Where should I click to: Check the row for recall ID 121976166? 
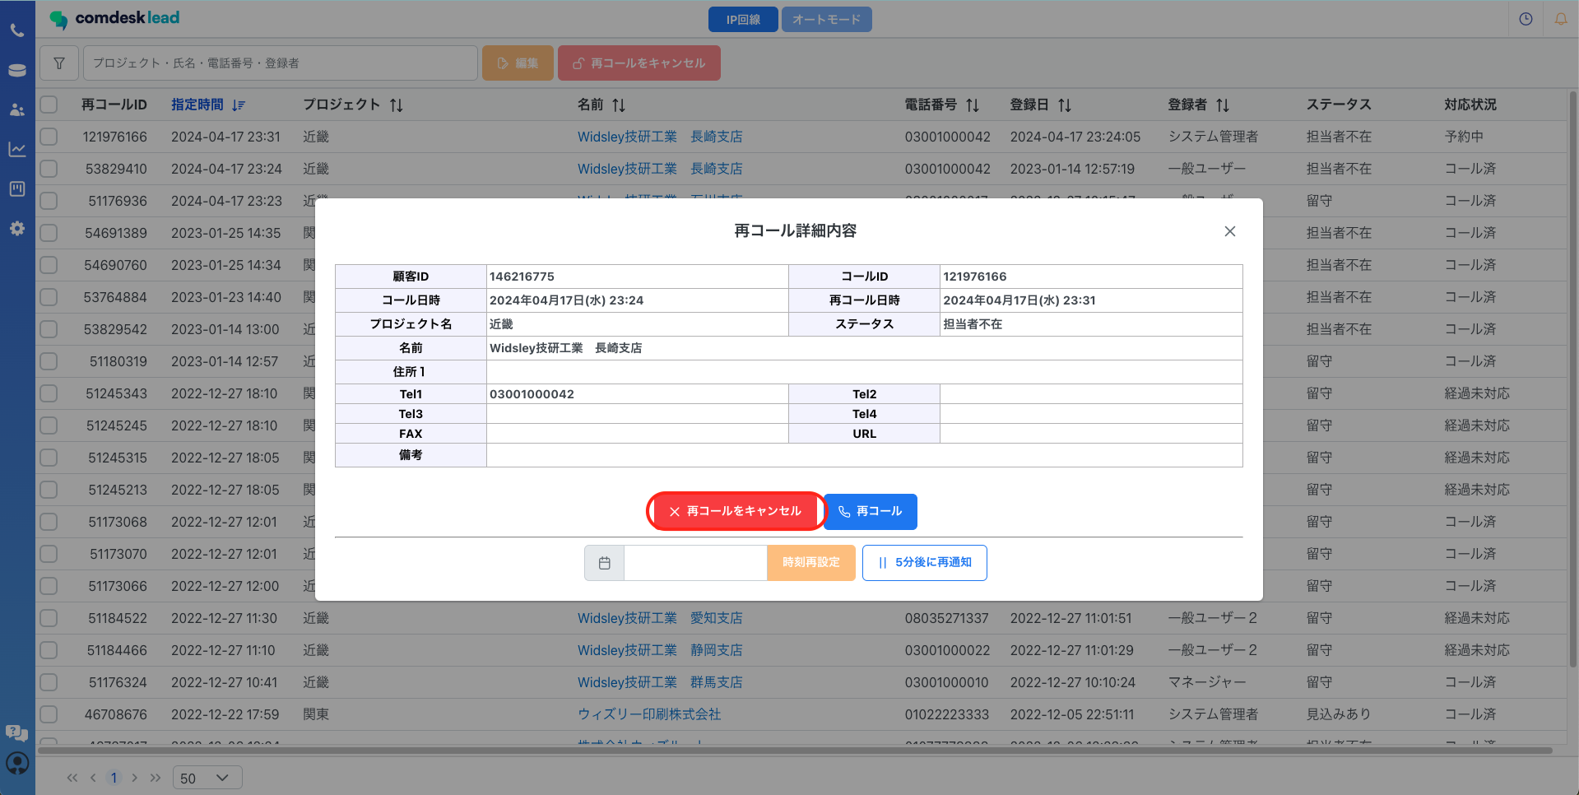[49, 137]
